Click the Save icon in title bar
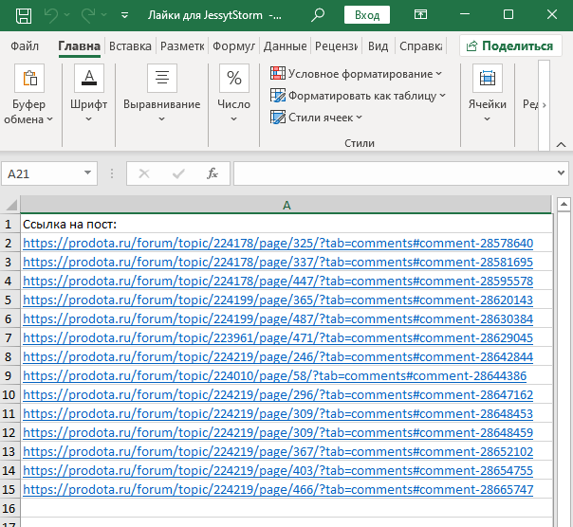This screenshot has height=527, width=573. point(24,16)
